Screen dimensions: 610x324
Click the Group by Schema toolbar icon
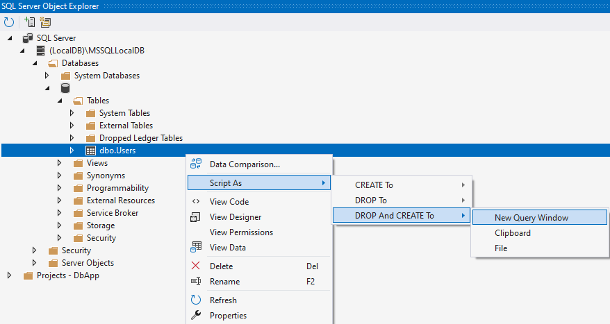(45, 22)
